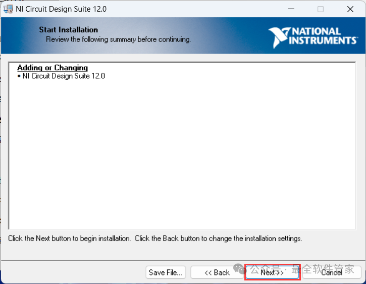Click the installer icon in the title bar
The width and height of the screenshot is (366, 284).
(9, 9)
